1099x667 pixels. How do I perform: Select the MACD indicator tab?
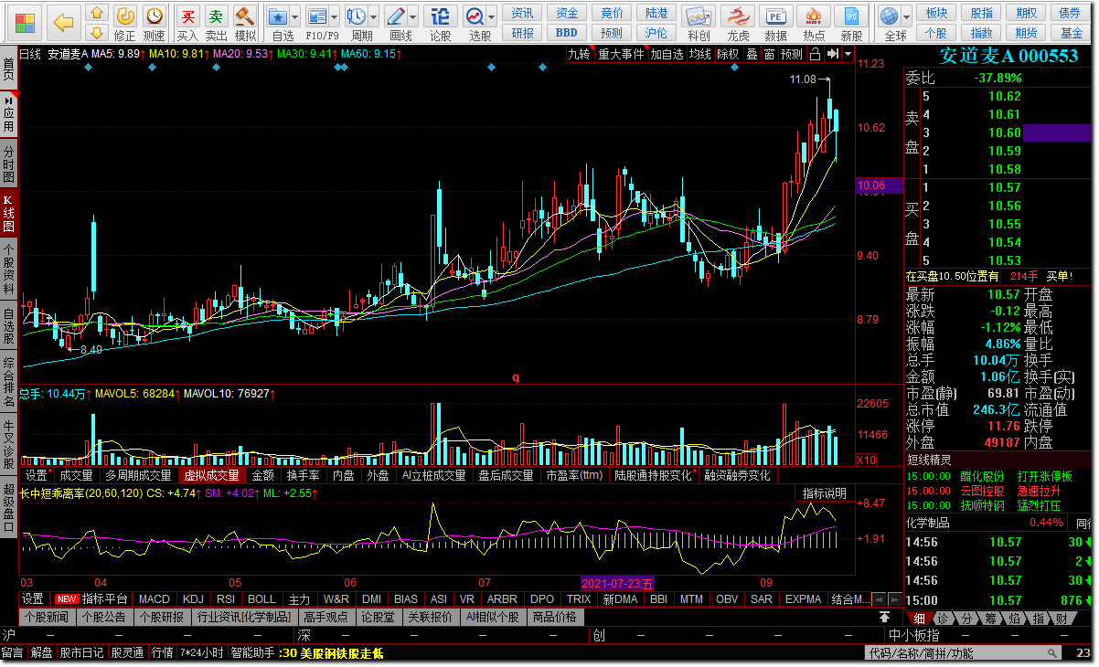155,599
